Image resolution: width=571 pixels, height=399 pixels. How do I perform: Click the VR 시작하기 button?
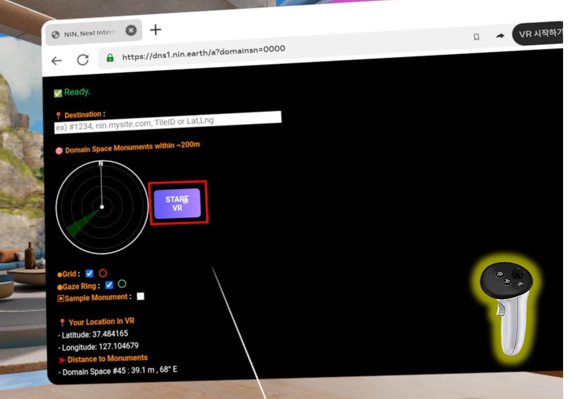(539, 34)
